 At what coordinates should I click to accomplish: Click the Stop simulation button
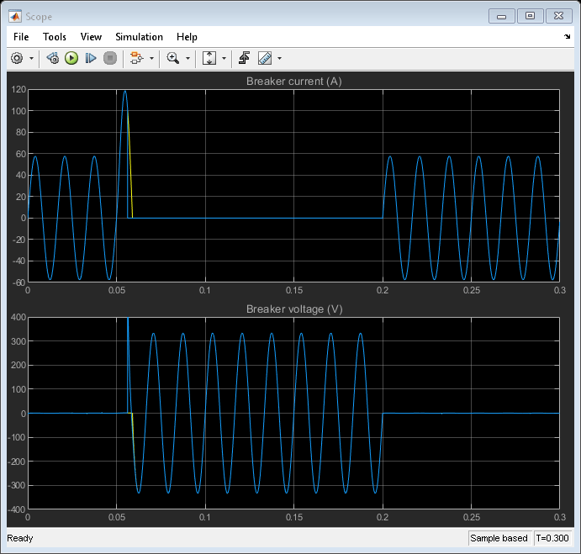[x=110, y=58]
